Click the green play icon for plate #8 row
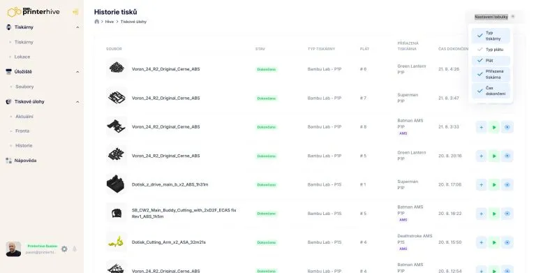536x273 pixels. [494, 127]
